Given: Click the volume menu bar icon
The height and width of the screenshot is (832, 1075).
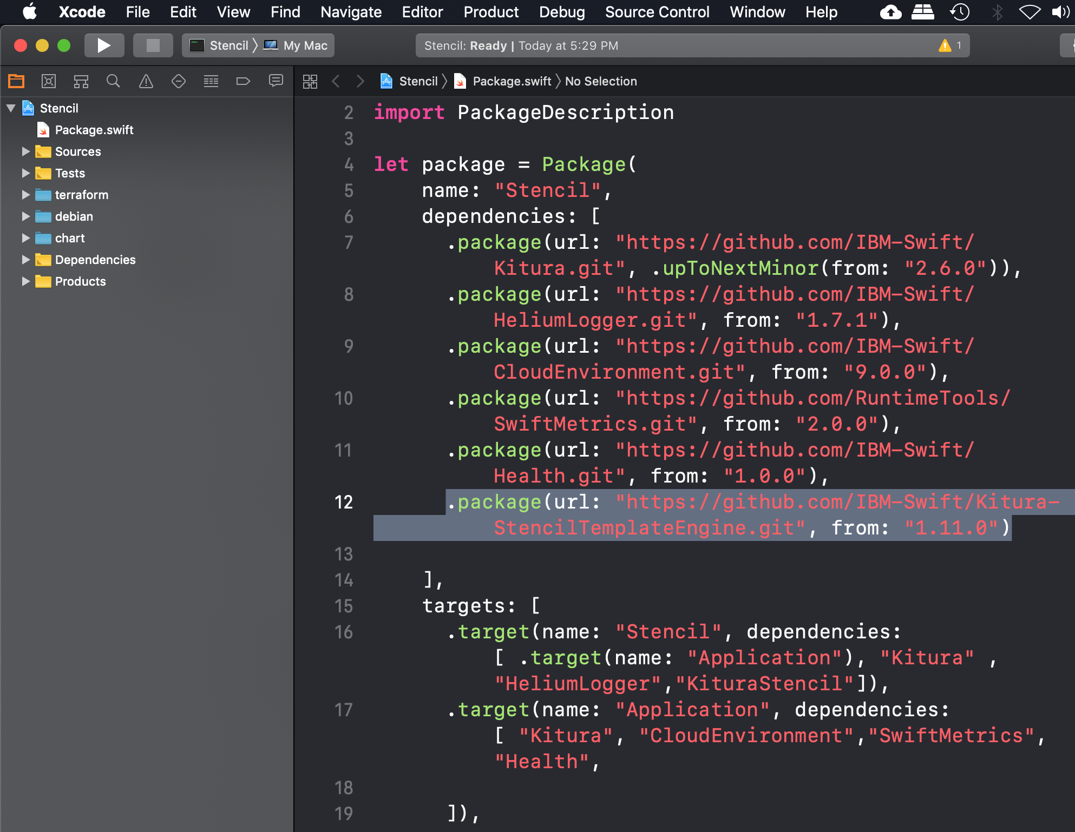Looking at the screenshot, I should point(1061,12).
